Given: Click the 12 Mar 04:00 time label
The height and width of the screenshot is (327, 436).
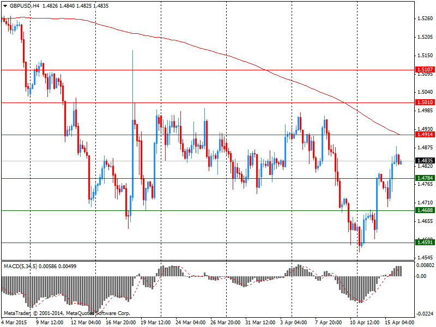Looking at the screenshot, I should tap(86, 323).
